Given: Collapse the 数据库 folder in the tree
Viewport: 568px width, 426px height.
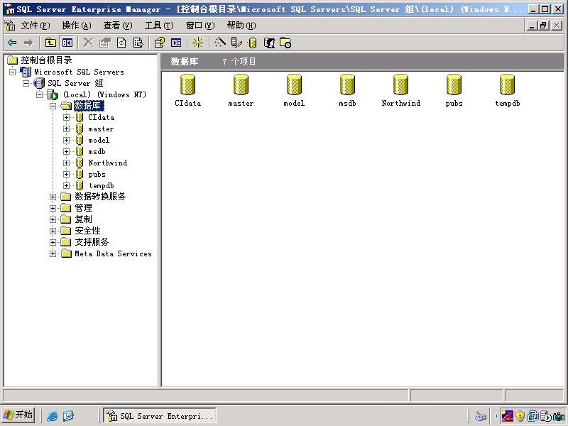Looking at the screenshot, I should (x=53, y=106).
